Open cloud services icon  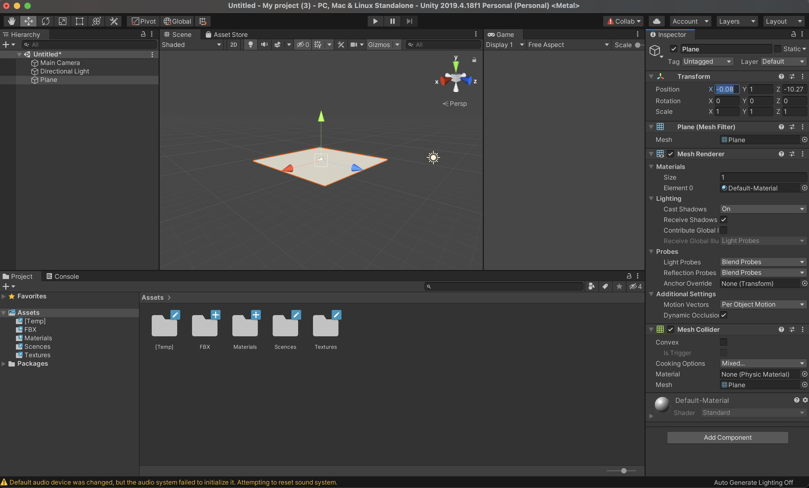[x=656, y=21]
